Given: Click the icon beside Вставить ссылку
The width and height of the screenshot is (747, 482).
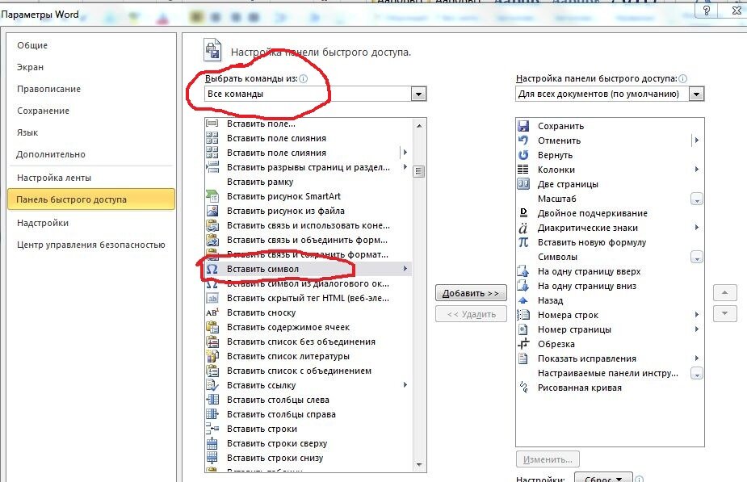Looking at the screenshot, I should [212, 385].
